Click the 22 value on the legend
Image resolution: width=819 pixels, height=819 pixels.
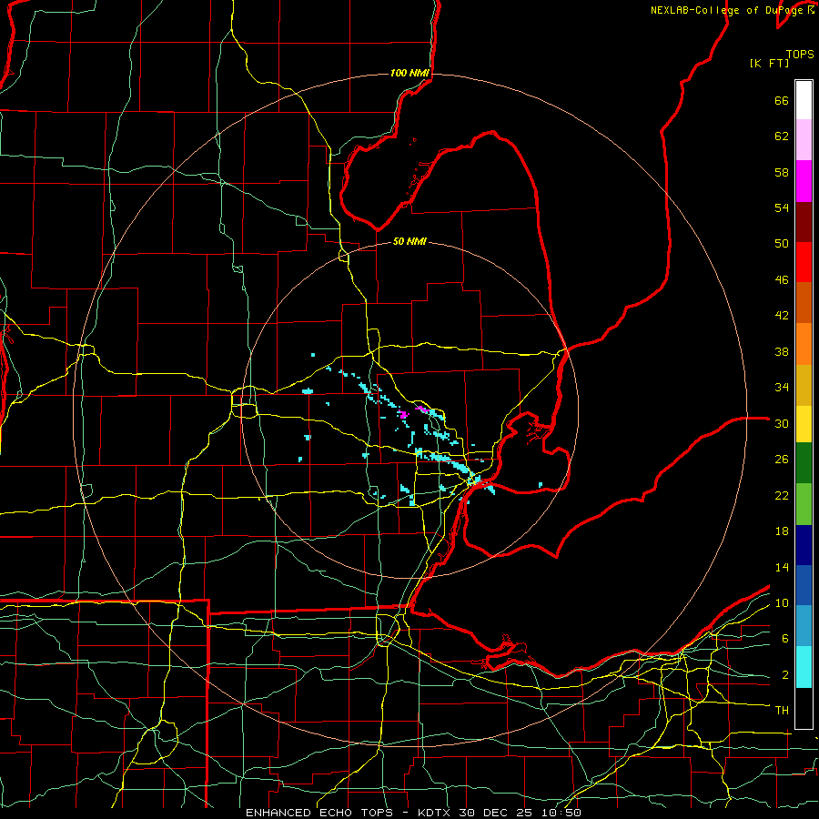coord(782,495)
